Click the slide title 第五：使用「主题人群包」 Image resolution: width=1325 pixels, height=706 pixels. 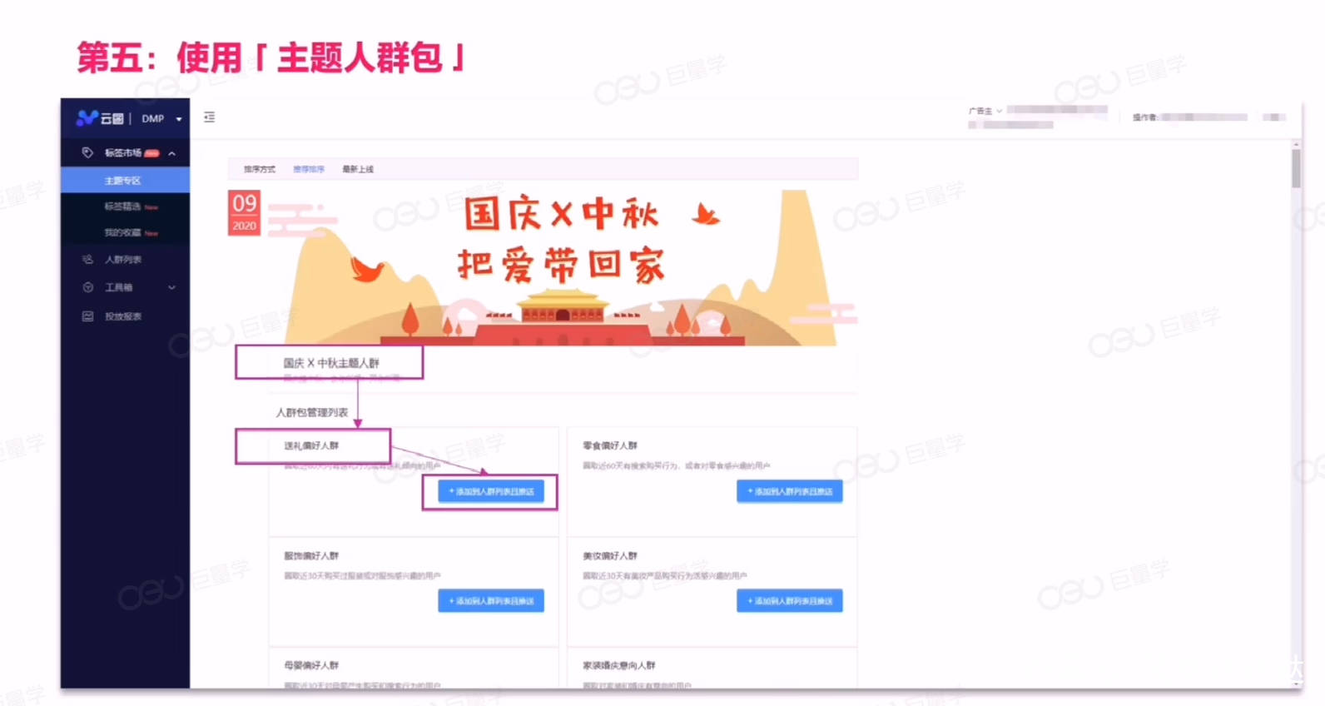pos(271,57)
